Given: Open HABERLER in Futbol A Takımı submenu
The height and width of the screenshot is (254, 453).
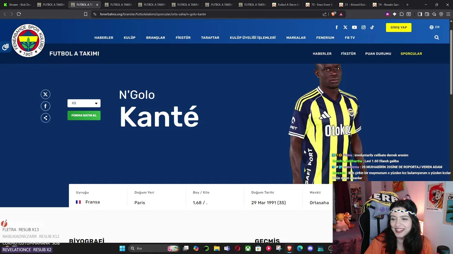Looking at the screenshot, I should 322,54.
